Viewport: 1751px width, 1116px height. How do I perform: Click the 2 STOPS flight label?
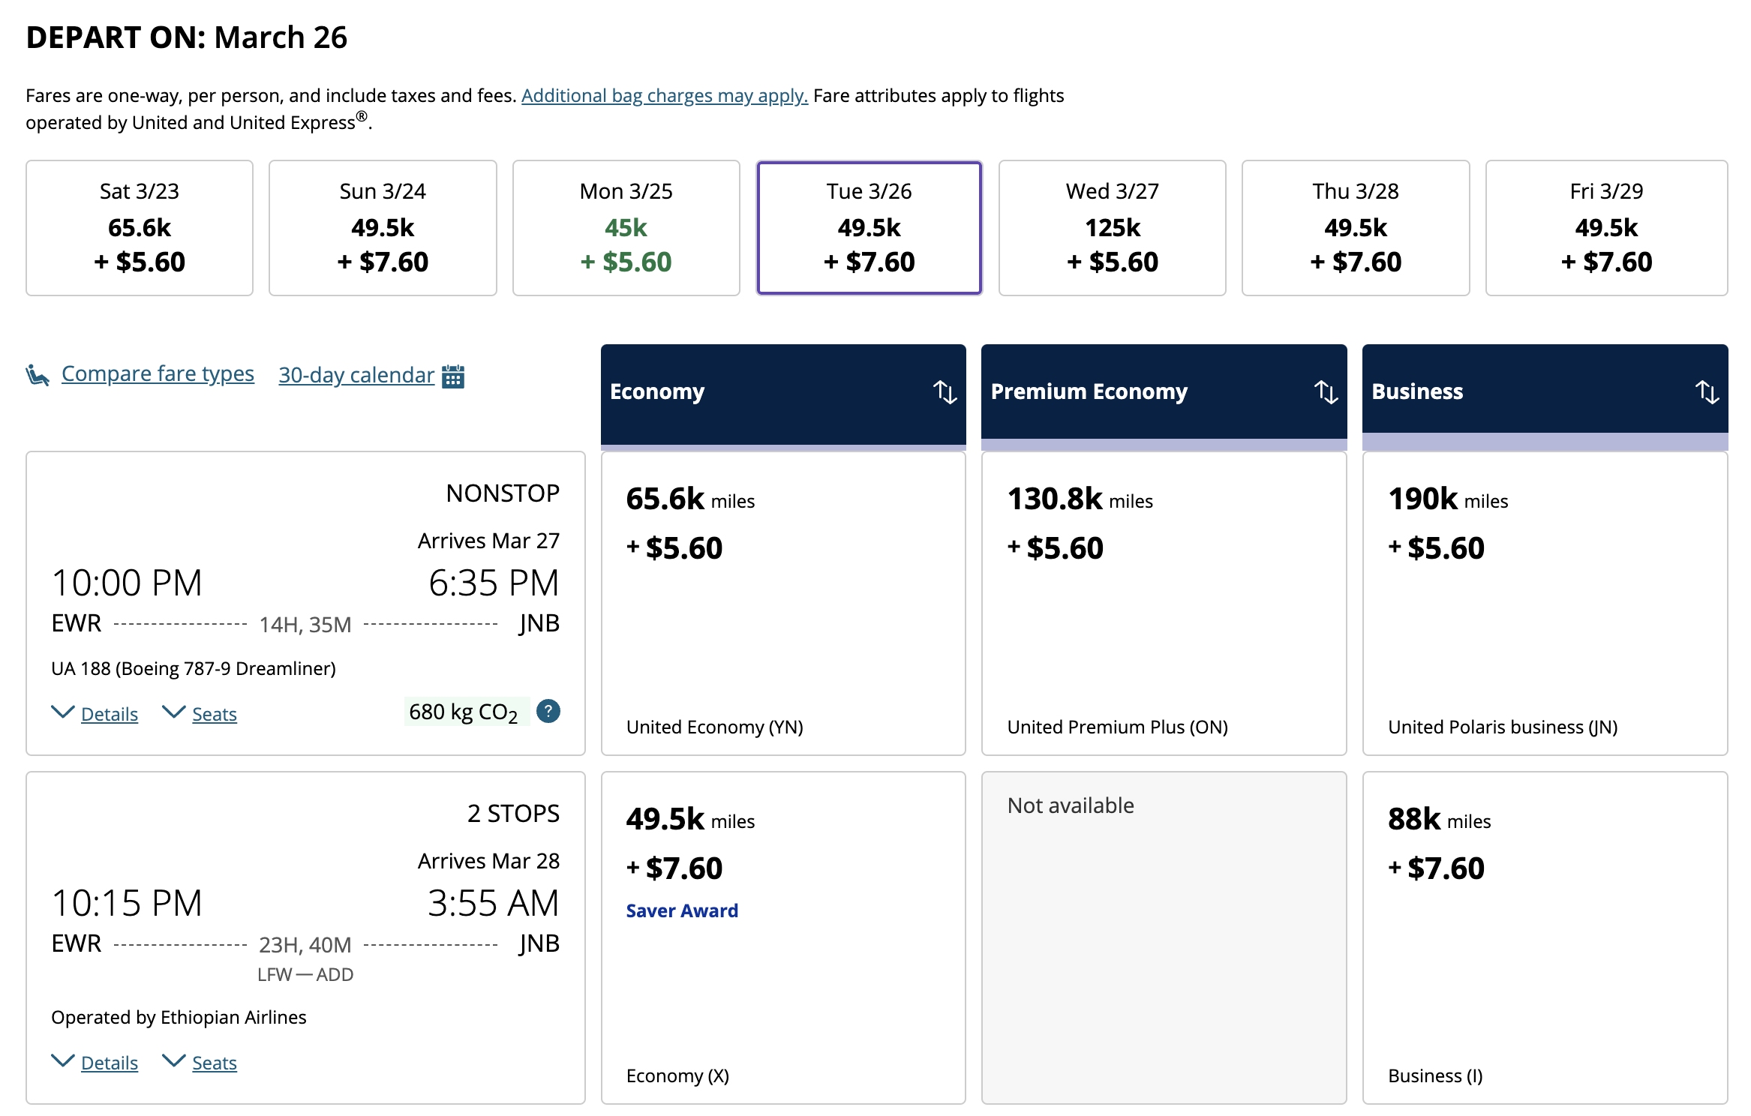(x=513, y=814)
